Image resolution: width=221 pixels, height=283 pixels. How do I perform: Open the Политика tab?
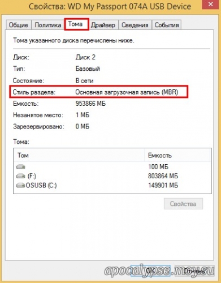pos(48,25)
